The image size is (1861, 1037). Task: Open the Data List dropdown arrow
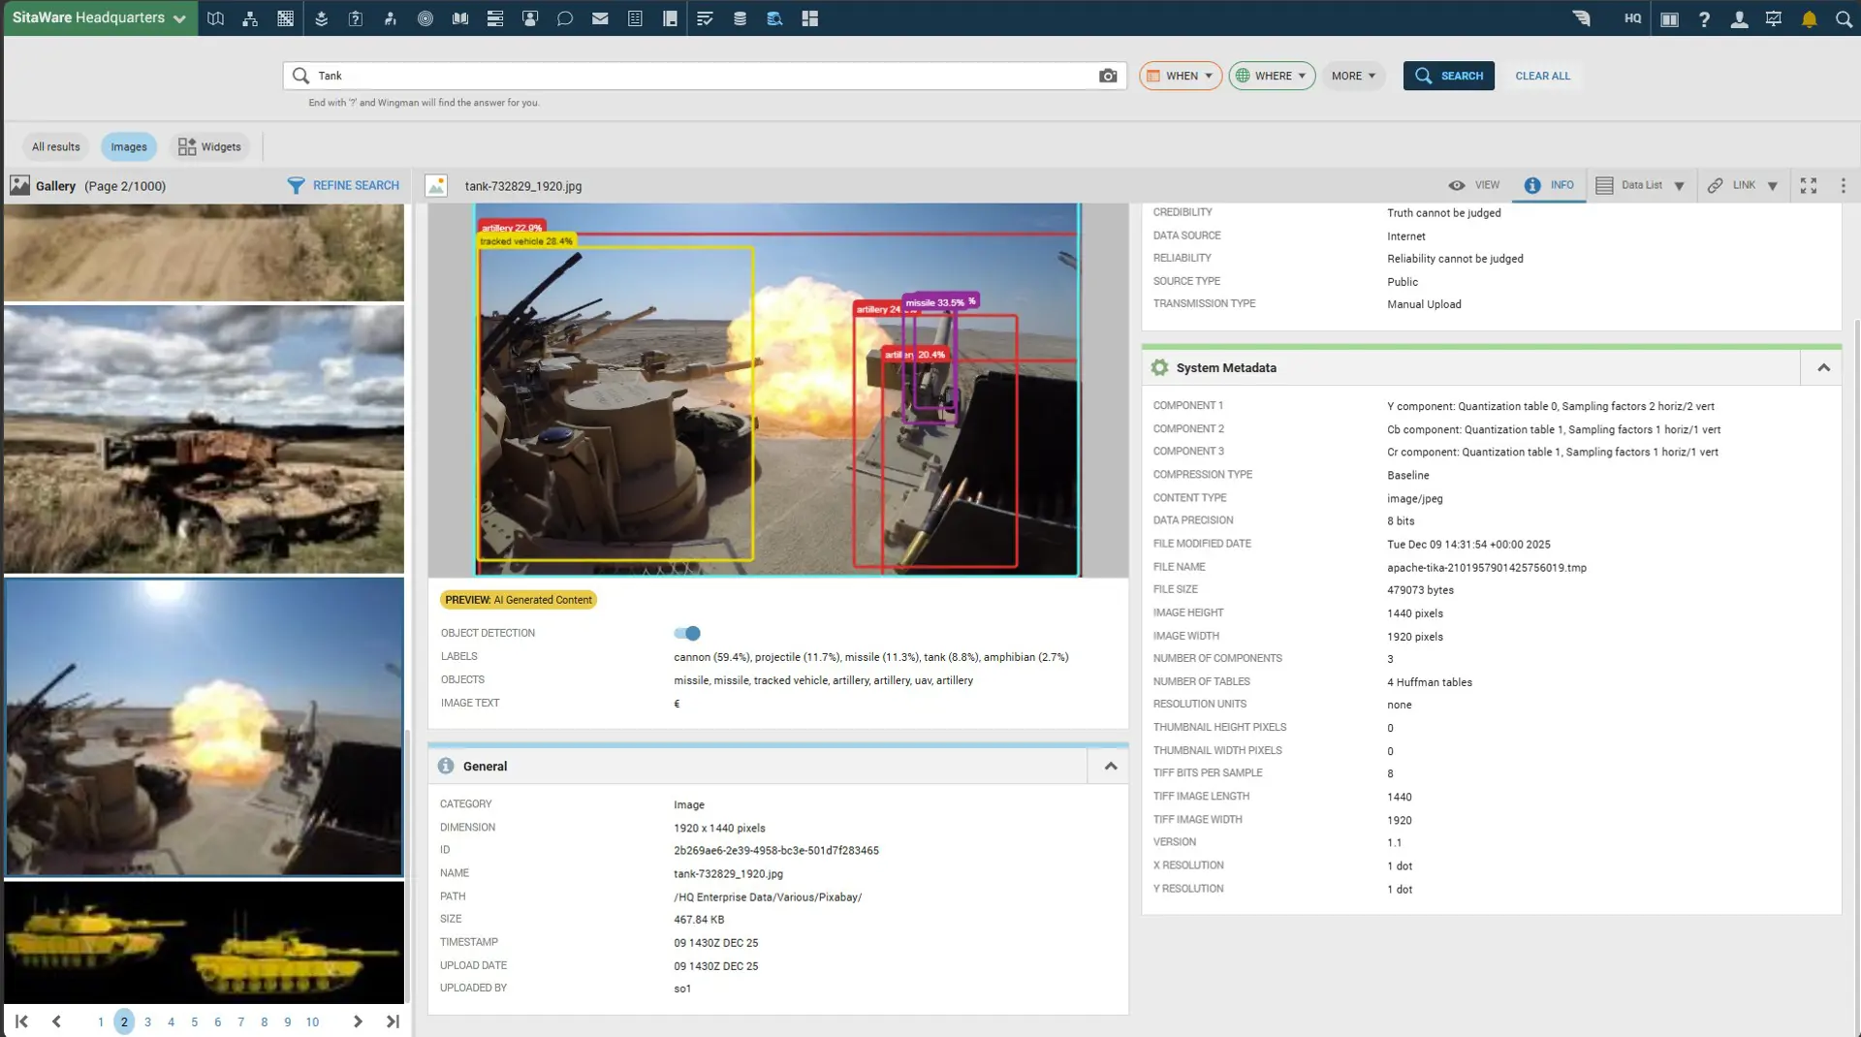click(1680, 186)
